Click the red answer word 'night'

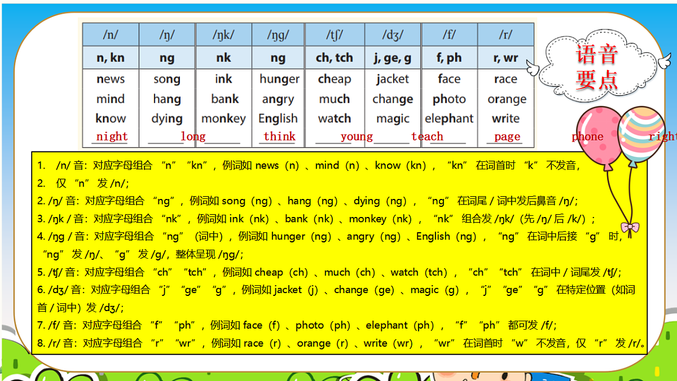pos(112,136)
